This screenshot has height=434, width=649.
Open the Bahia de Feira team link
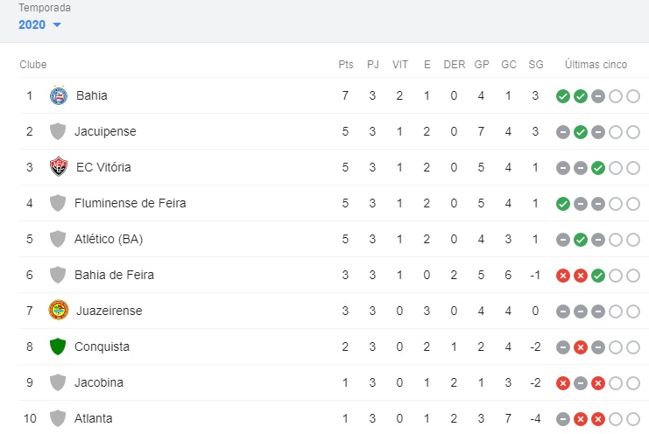(x=114, y=275)
